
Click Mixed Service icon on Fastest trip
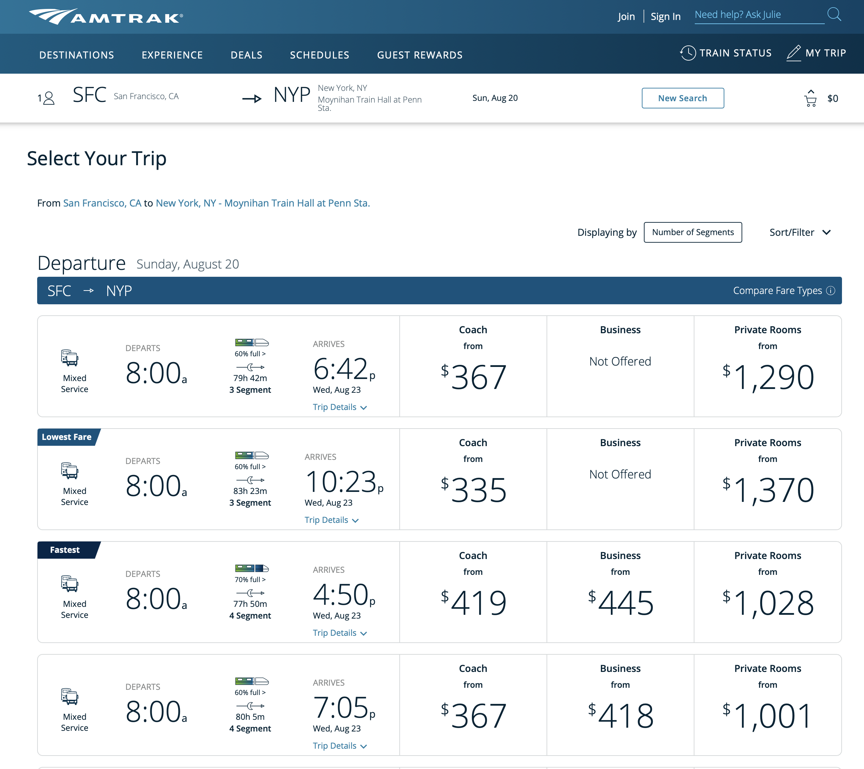[69, 584]
